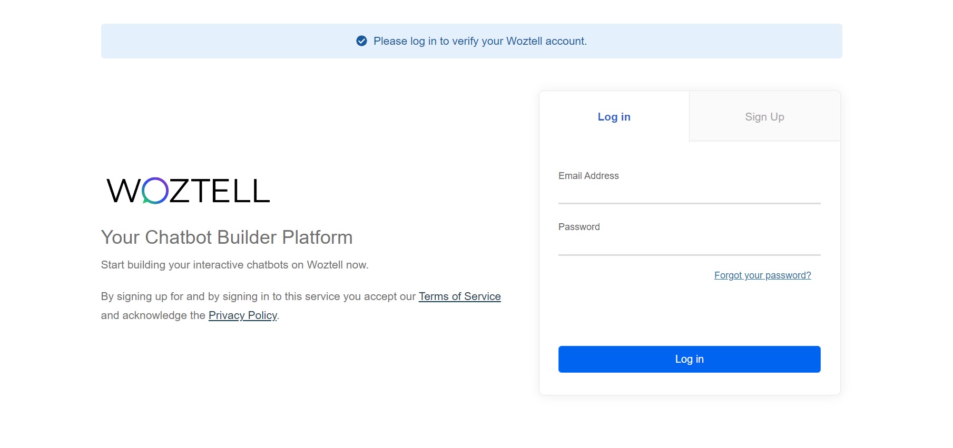Click the Email Address label
Screen dimensions: 953x448
click(x=588, y=176)
